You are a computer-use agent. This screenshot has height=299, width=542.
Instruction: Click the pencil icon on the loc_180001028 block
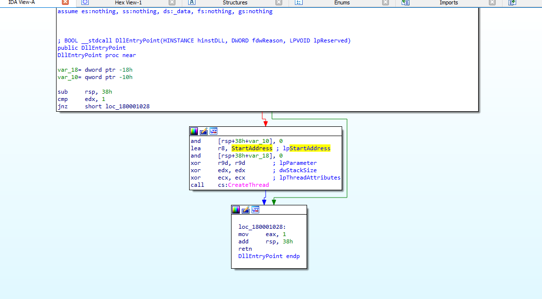point(246,210)
